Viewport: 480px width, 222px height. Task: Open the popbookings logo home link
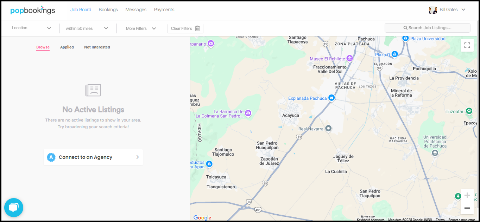click(33, 10)
